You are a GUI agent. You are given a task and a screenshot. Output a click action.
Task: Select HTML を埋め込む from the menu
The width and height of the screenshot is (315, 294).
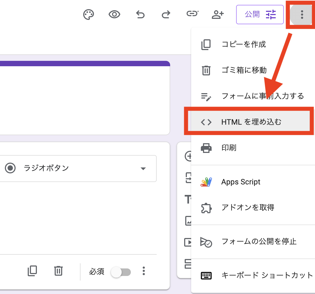[x=251, y=122]
